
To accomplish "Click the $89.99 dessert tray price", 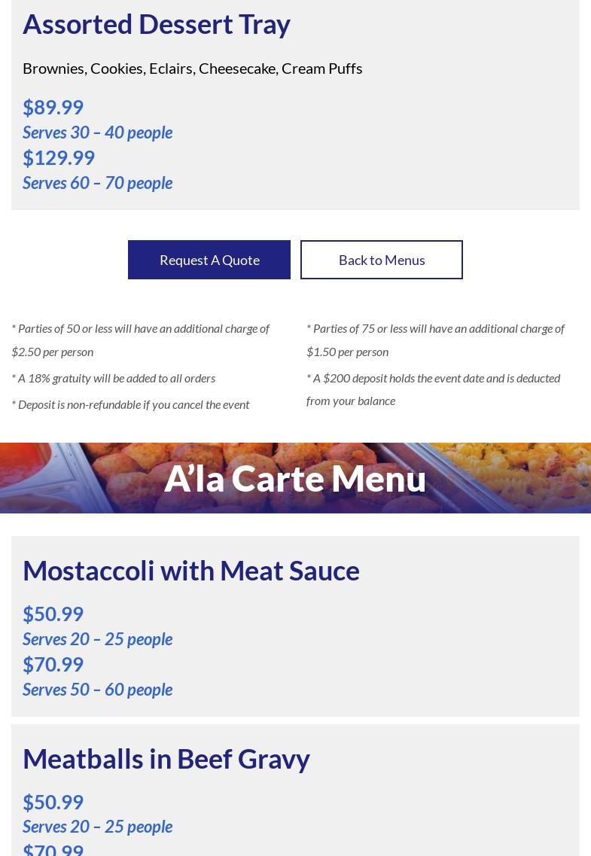I will (53, 107).
